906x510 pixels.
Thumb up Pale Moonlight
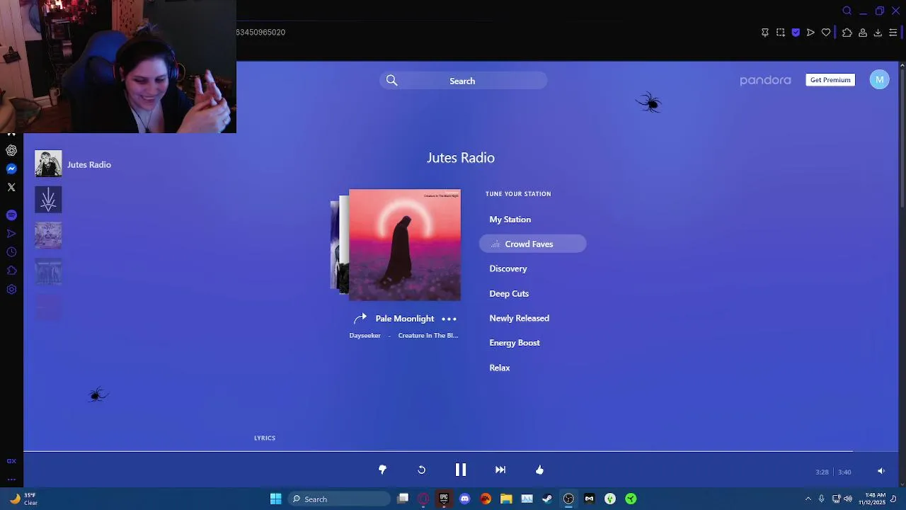click(539, 470)
